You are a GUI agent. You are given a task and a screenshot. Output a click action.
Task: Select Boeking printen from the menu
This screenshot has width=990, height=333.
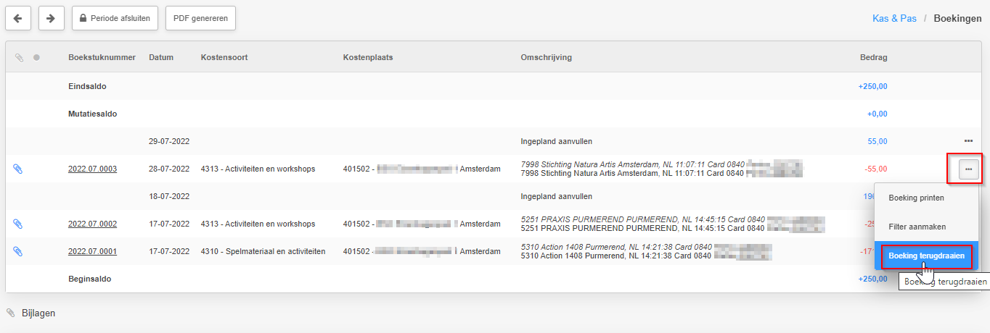(916, 198)
